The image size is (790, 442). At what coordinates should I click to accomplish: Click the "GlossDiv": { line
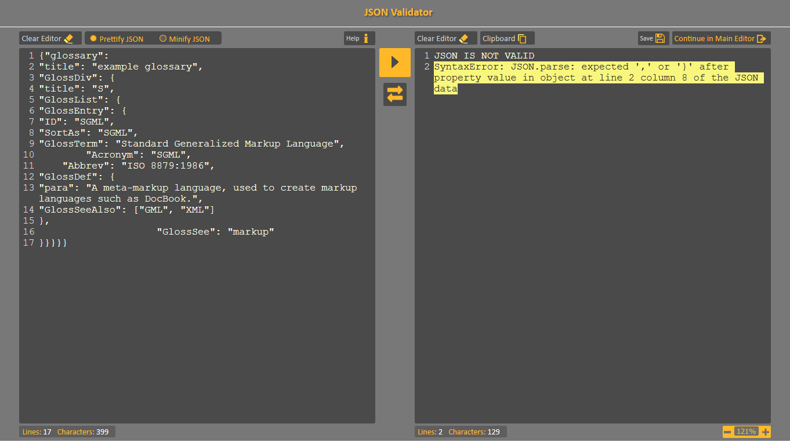point(77,78)
